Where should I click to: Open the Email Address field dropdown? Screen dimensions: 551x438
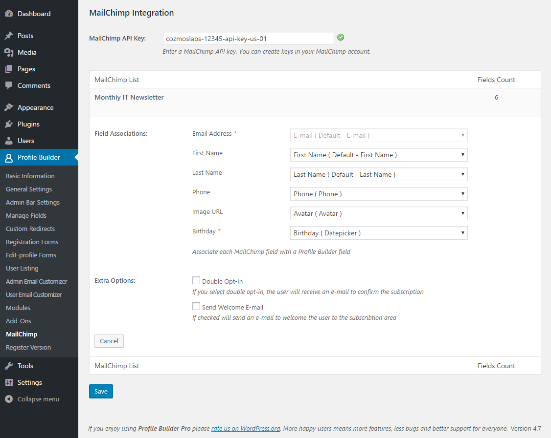(x=379, y=135)
